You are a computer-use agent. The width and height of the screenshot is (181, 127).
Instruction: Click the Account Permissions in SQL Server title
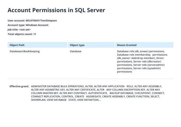pyautogui.click(x=56, y=10)
